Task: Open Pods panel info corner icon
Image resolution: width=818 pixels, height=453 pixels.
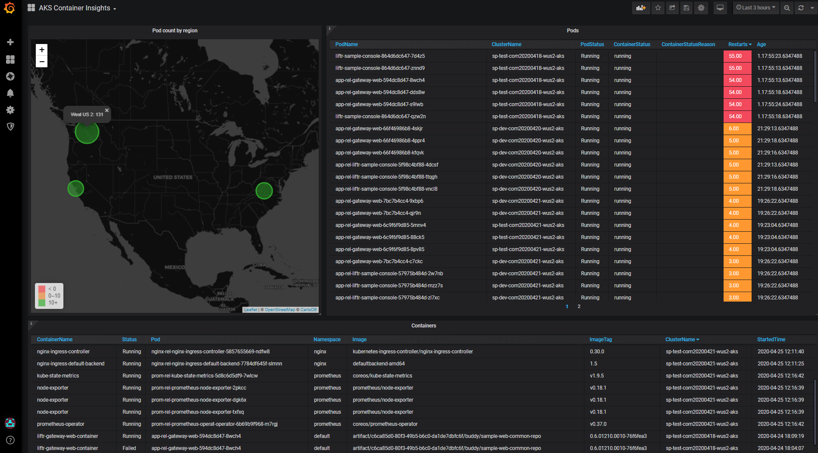Action: tap(329, 29)
